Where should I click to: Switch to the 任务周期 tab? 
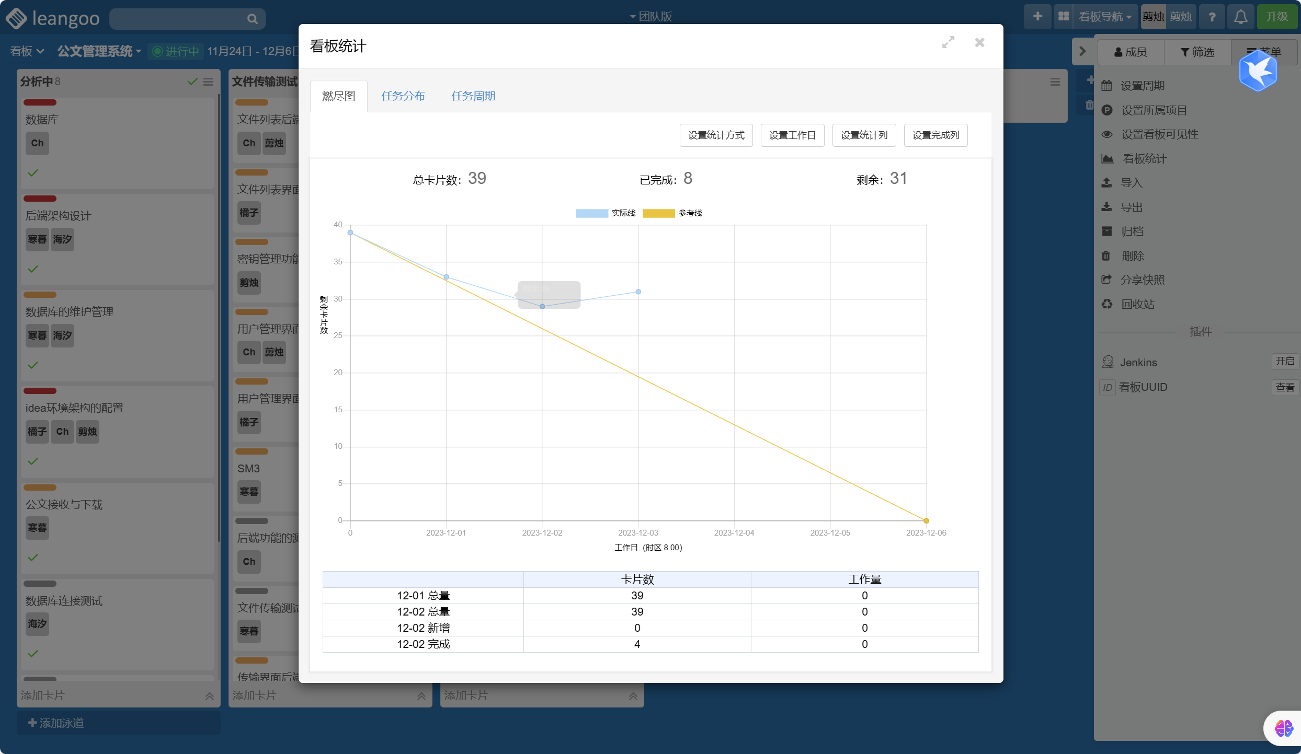tap(473, 96)
